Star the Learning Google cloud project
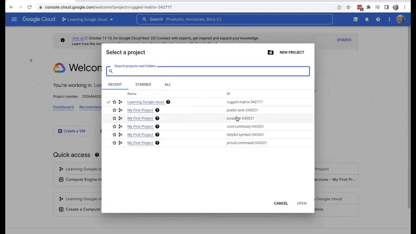This screenshot has width=416, height=234. tap(114, 102)
